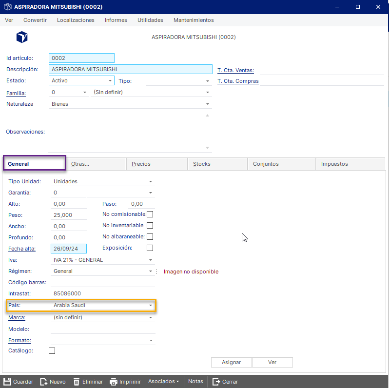Expand the Marca dropdown
This screenshot has width=389, height=388.
coord(151,317)
